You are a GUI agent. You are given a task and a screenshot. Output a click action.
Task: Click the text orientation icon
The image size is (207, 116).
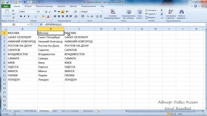pyautogui.click(x=67, y=12)
